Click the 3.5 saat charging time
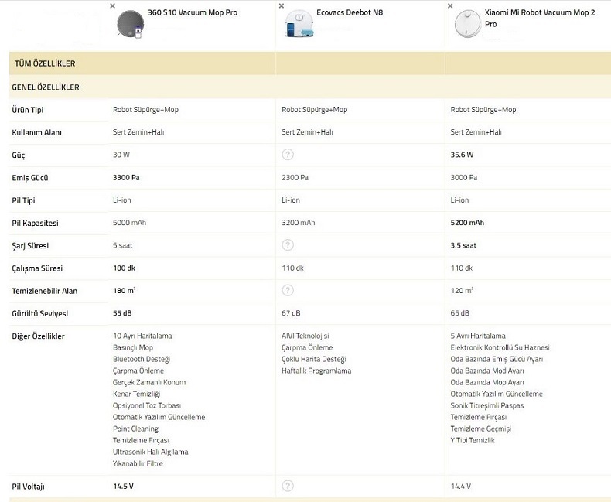The height and width of the screenshot is (502, 611). click(x=463, y=245)
